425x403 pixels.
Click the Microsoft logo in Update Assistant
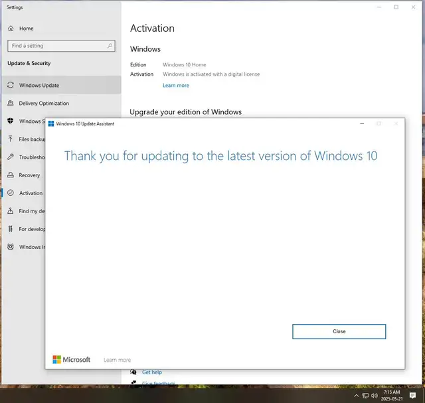(72, 360)
